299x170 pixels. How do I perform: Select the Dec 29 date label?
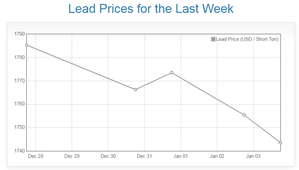(x=72, y=156)
